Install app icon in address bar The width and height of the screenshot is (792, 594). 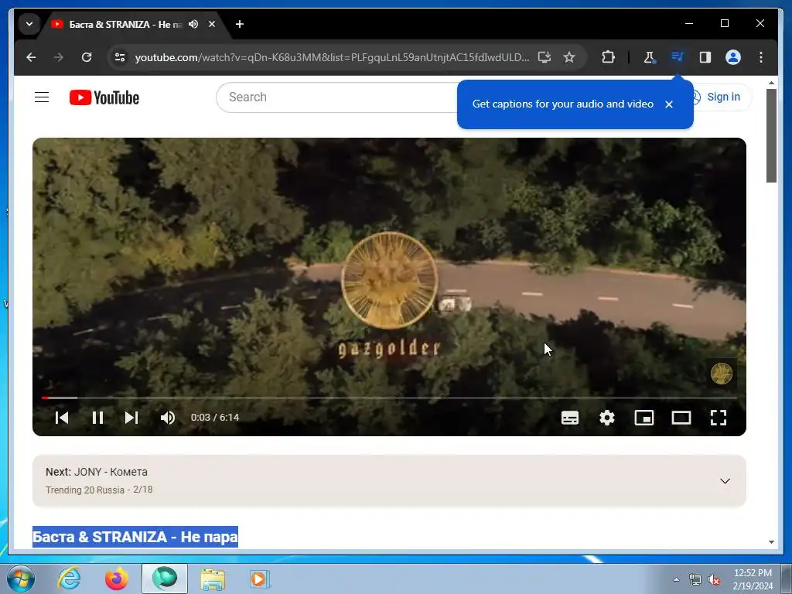pos(544,57)
